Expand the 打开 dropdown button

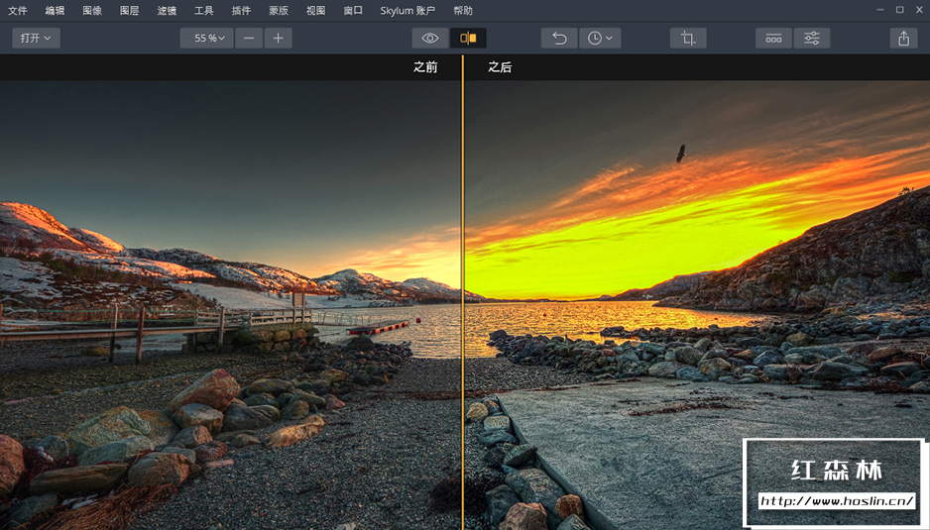(36, 38)
